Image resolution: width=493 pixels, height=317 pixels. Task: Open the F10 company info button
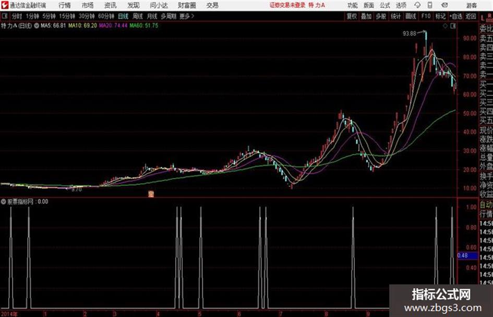coord(426,16)
